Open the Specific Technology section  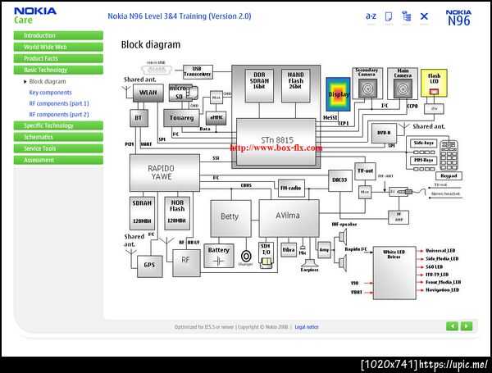tap(58, 125)
